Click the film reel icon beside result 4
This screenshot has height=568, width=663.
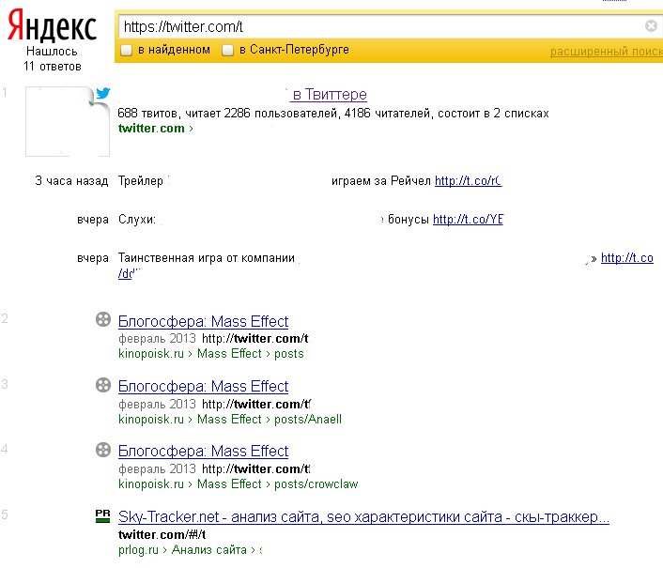(103, 450)
